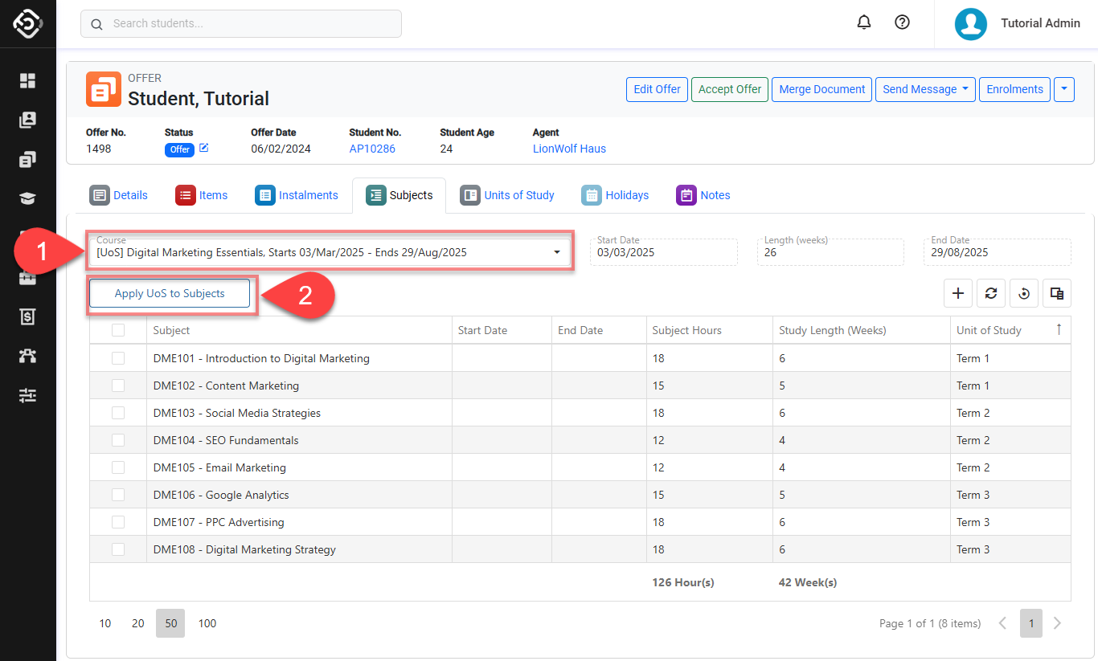Open the Units of Study tab

pos(507,195)
